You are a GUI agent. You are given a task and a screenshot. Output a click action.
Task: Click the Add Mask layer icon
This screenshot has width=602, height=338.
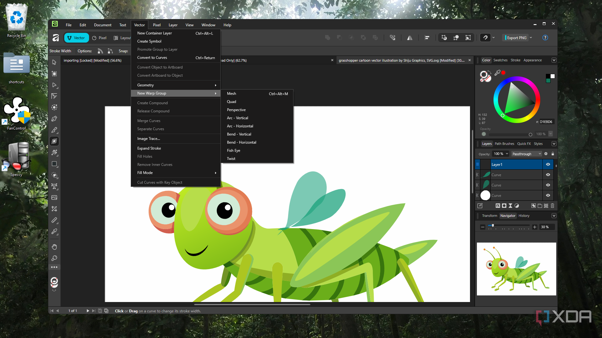point(504,206)
